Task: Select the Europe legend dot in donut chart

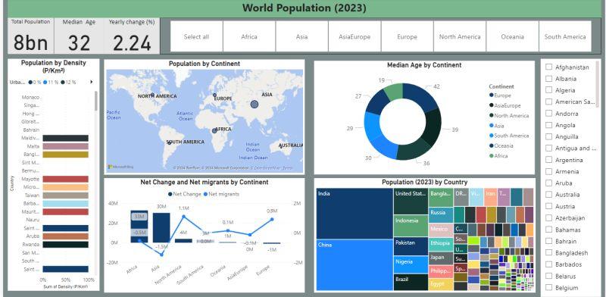Action: coord(491,95)
